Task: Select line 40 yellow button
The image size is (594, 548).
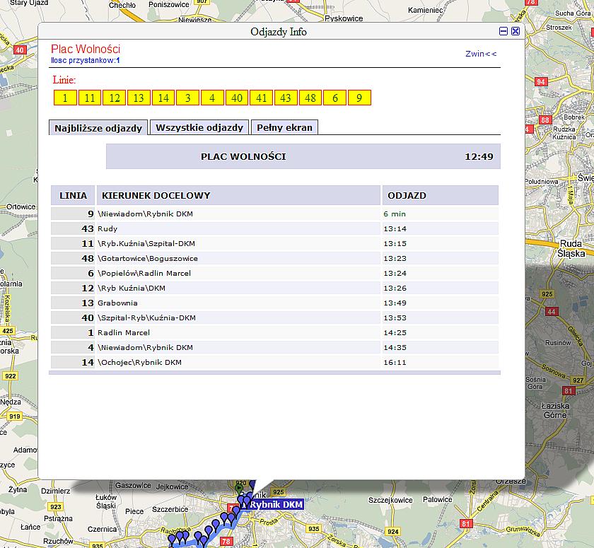Action: pos(237,98)
